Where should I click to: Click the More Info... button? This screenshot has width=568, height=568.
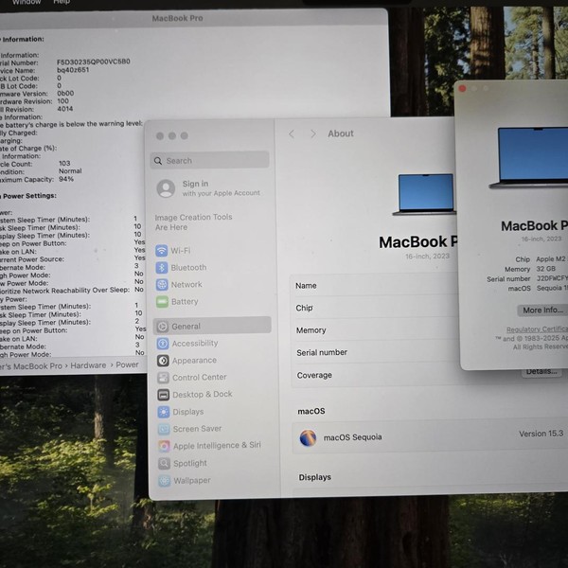point(543,311)
